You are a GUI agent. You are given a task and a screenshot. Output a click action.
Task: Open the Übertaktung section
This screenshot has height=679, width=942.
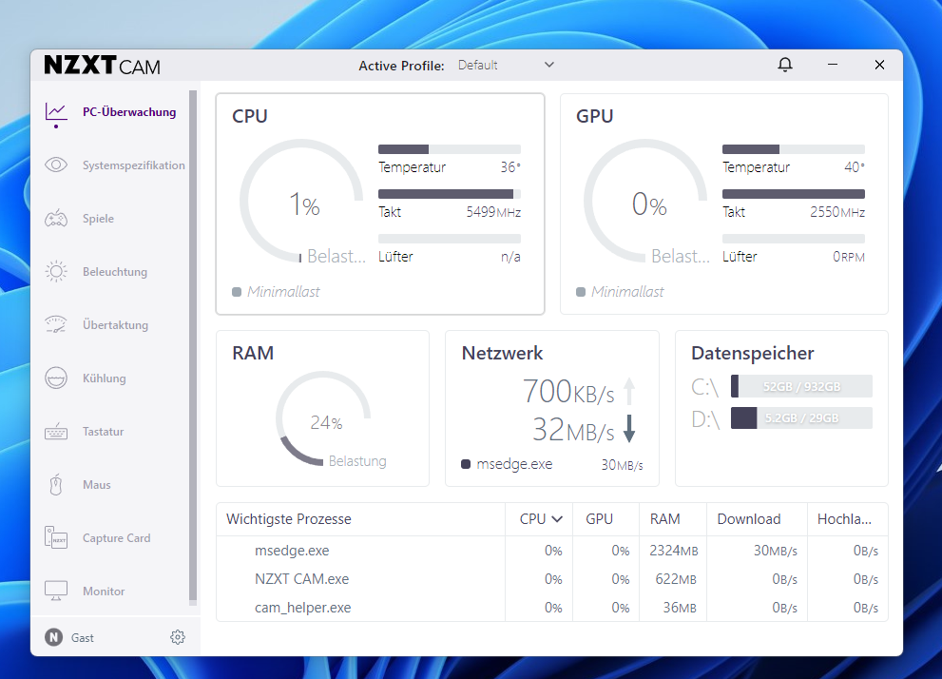(115, 324)
